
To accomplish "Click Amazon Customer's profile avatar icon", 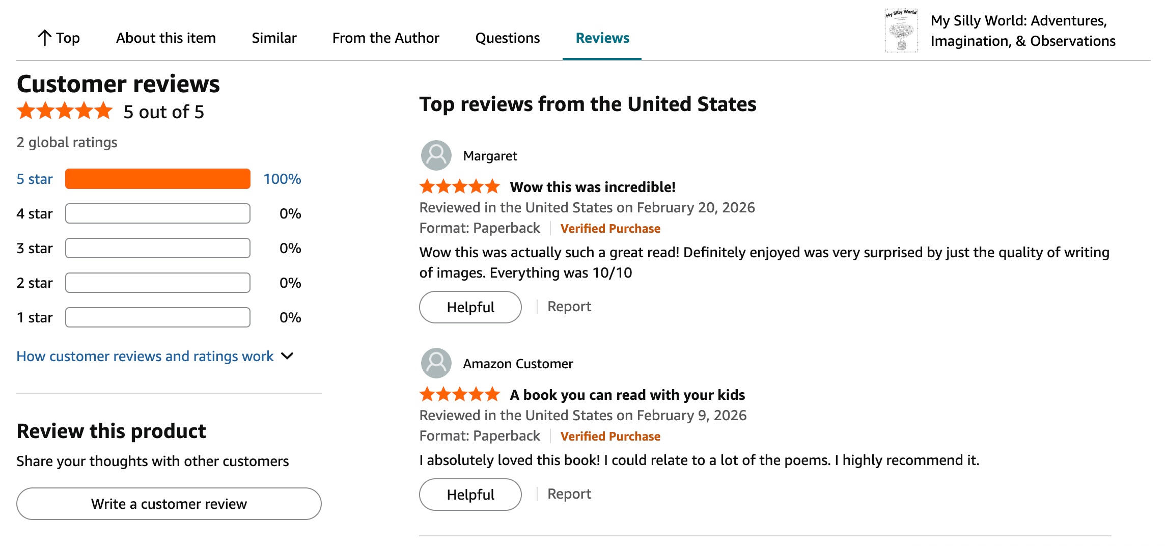I will (x=436, y=363).
